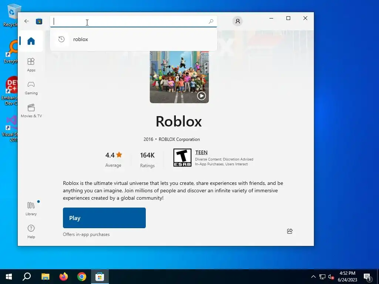Image resolution: width=379 pixels, height=284 pixels.
Task: Open the network tray icon
Action: (322, 277)
